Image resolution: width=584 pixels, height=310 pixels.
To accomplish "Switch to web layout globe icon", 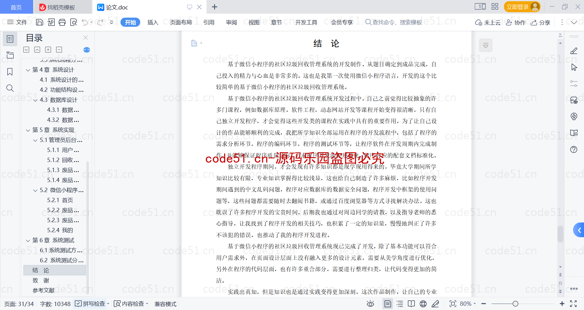I will click(x=423, y=304).
